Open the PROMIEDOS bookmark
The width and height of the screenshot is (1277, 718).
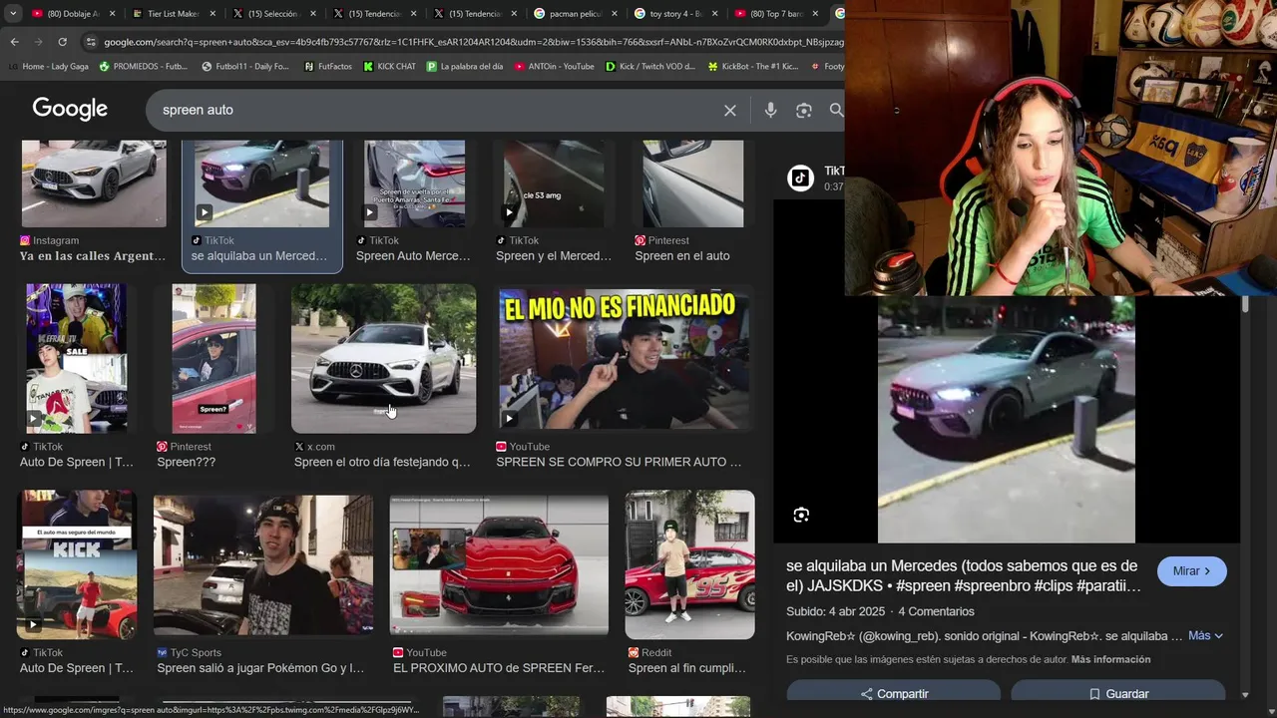(143, 67)
